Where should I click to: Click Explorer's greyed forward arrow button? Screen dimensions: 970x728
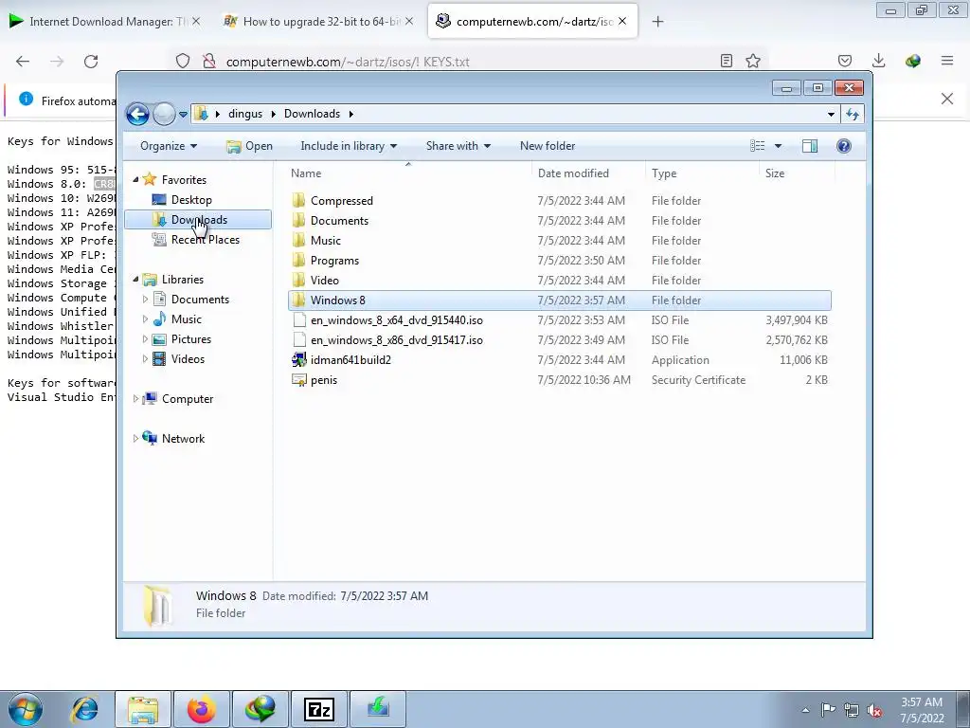point(164,114)
